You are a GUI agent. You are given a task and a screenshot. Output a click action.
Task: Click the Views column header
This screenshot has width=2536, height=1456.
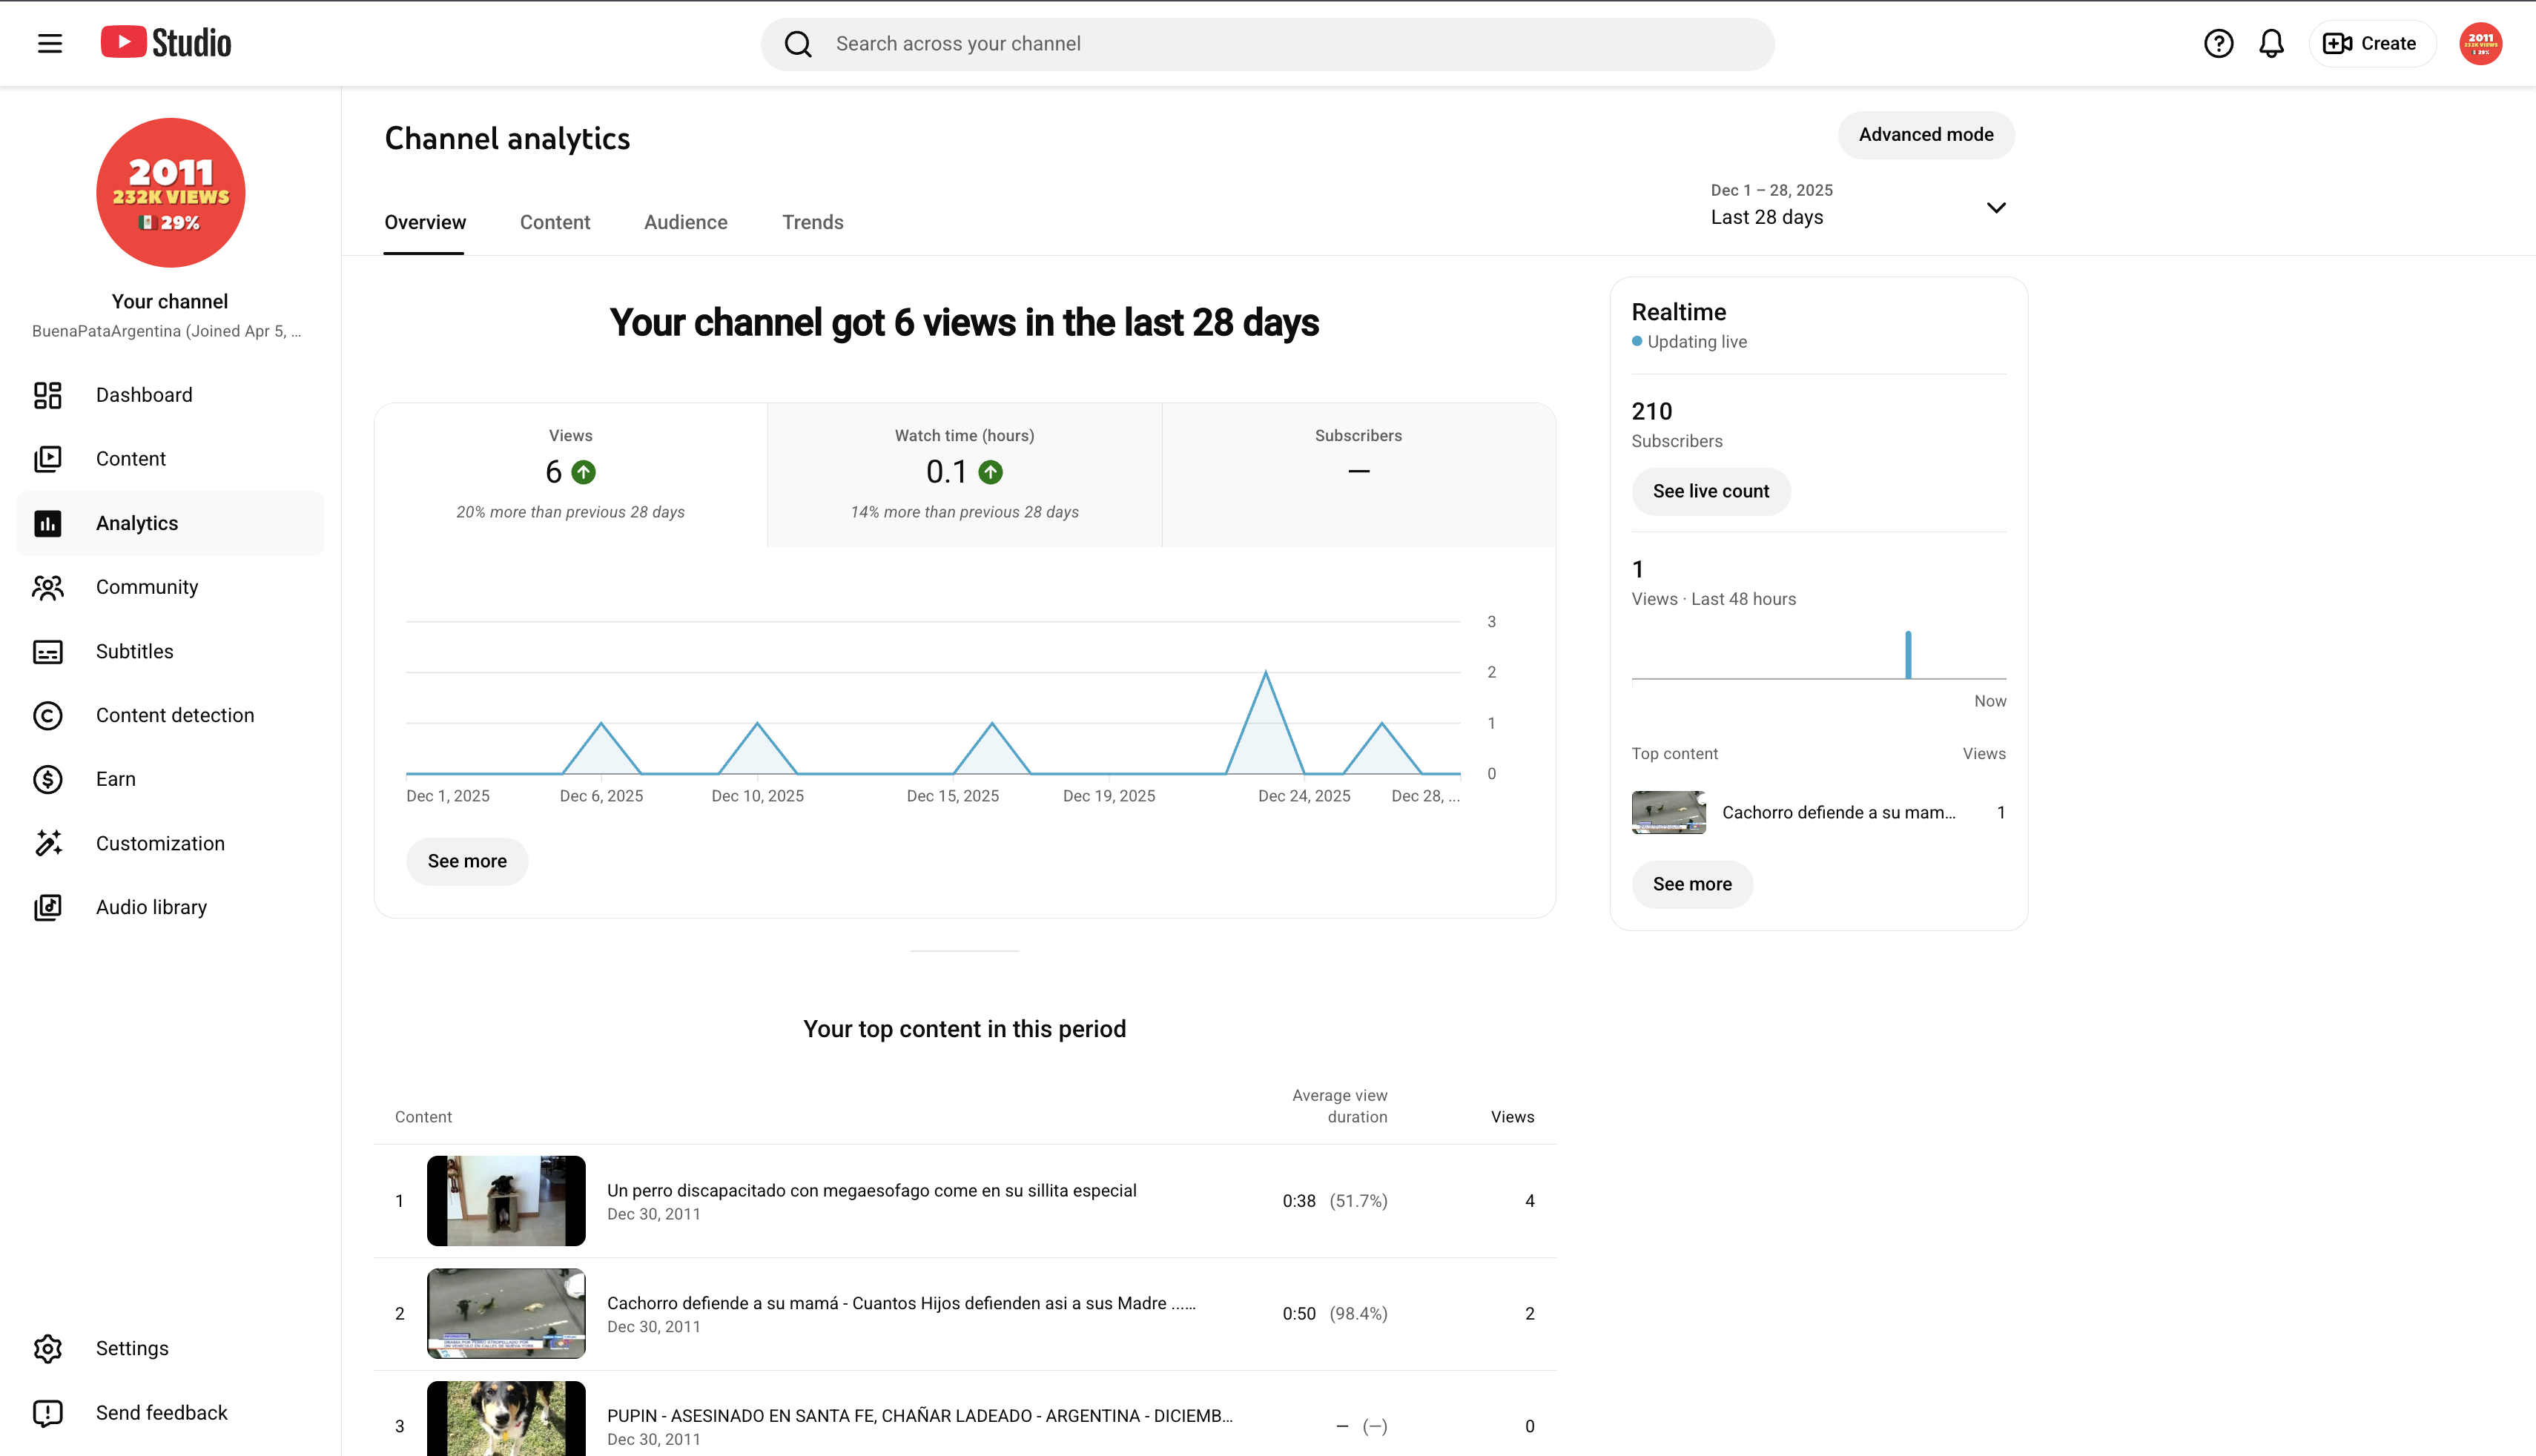pos(1512,1117)
